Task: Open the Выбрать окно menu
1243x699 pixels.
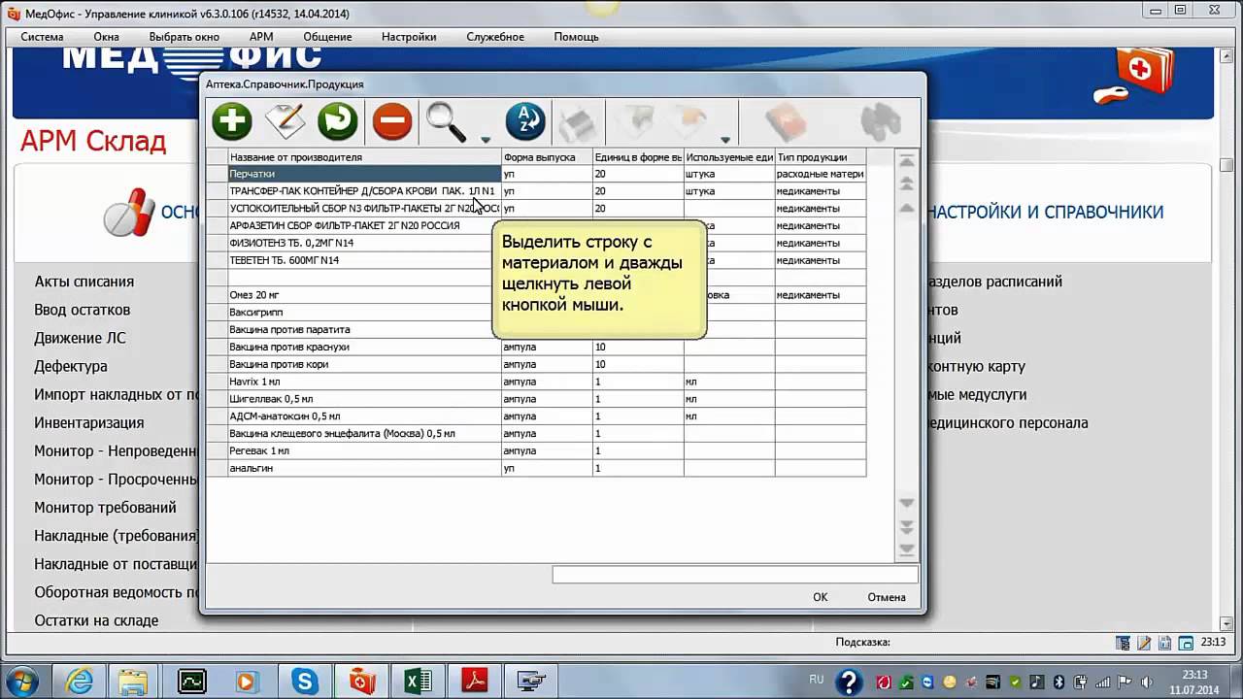Action: click(185, 37)
